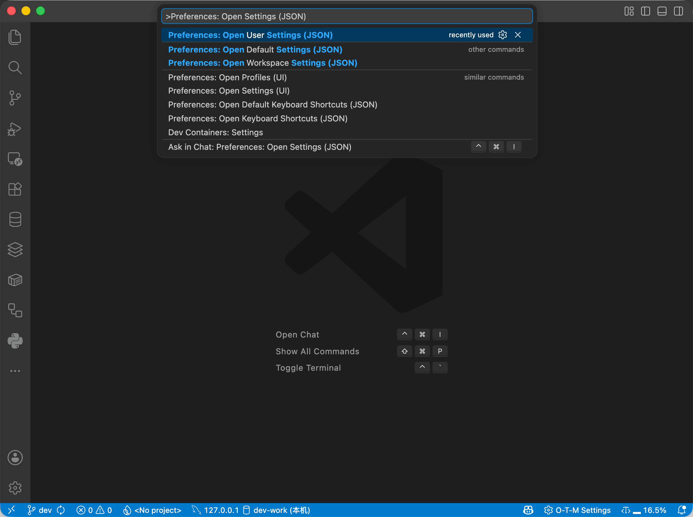Viewport: 693px width, 517px height.
Task: Select Preferences: Open Keyboard Shortcuts (JSON)
Action: point(347,119)
